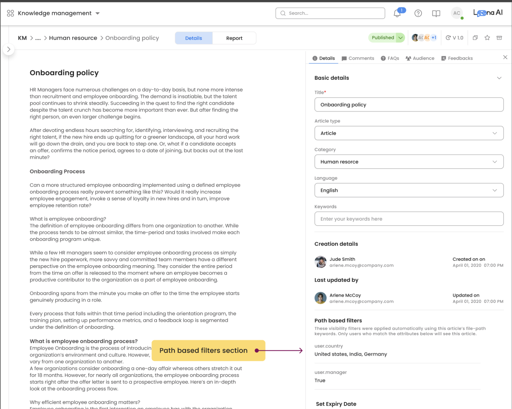The image size is (512, 409).
Task: Click the Set Expiry Date heading
Action: (336, 404)
